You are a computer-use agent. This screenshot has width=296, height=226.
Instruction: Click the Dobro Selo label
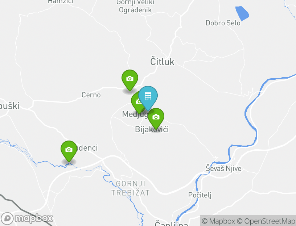pyautogui.click(x=223, y=23)
